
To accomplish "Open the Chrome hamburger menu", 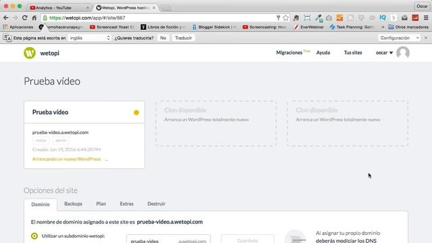I will (426, 18).
